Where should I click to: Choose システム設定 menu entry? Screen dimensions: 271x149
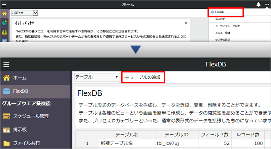point(223,40)
